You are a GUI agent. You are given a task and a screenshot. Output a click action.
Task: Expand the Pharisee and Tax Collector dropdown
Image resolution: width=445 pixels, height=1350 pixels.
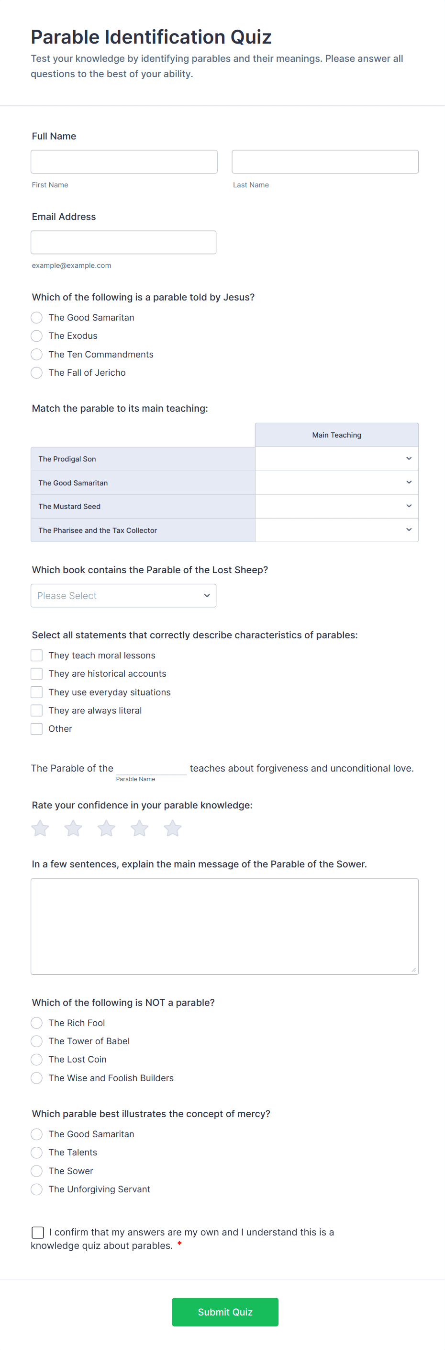click(336, 530)
